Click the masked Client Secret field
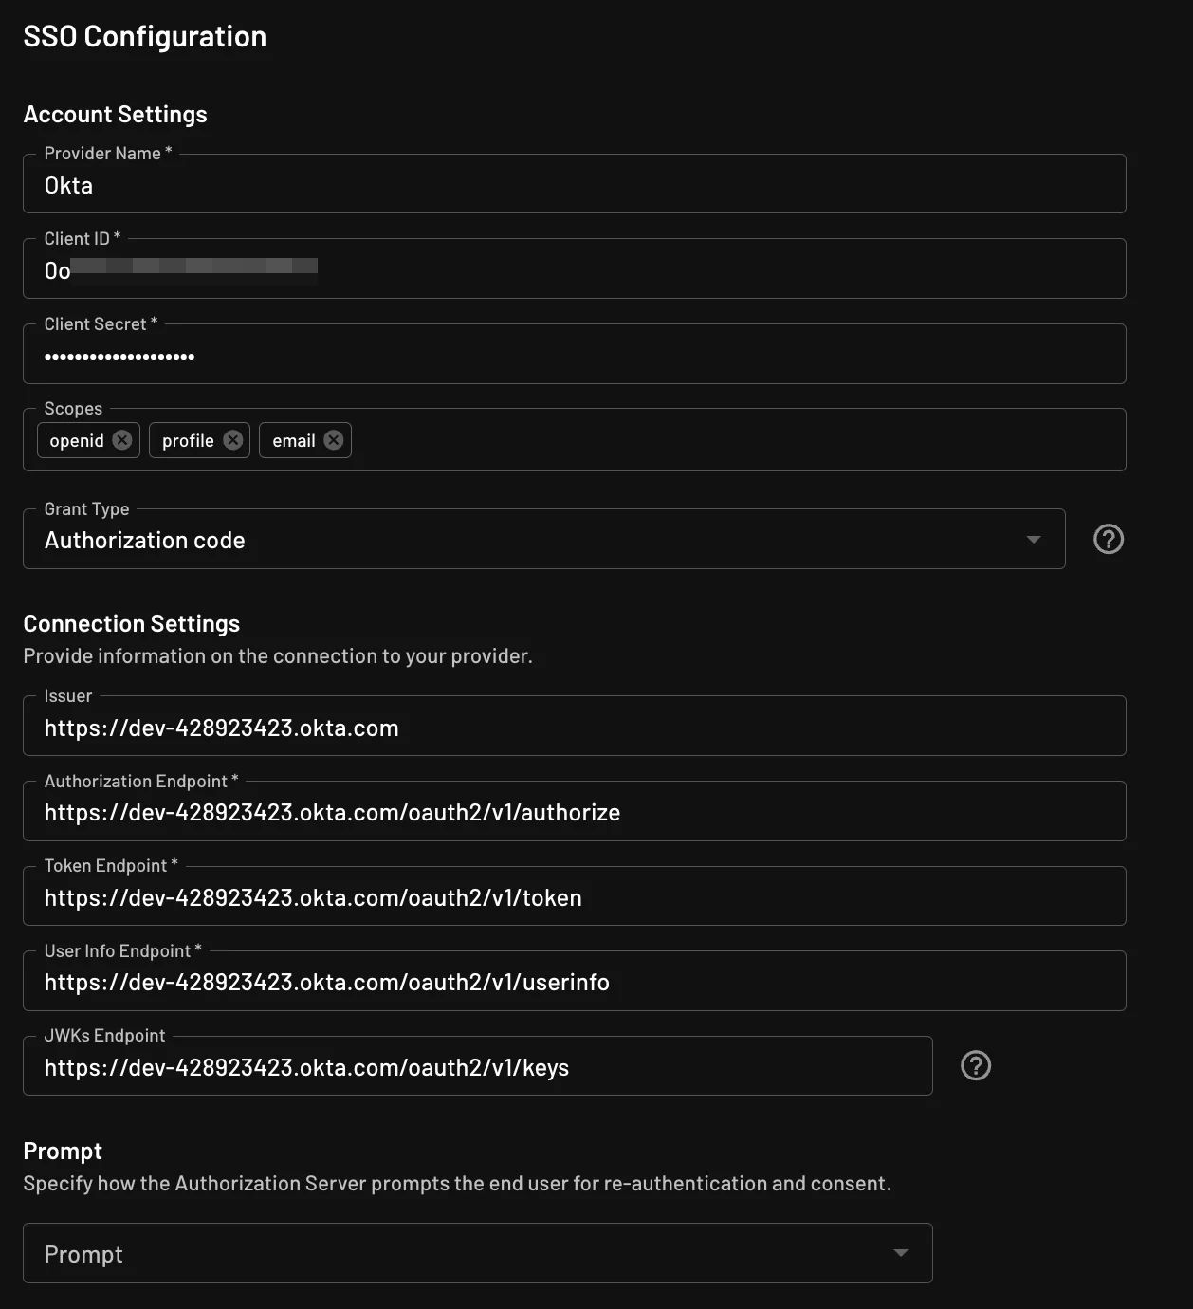1193x1309 pixels. pyautogui.click(x=574, y=354)
